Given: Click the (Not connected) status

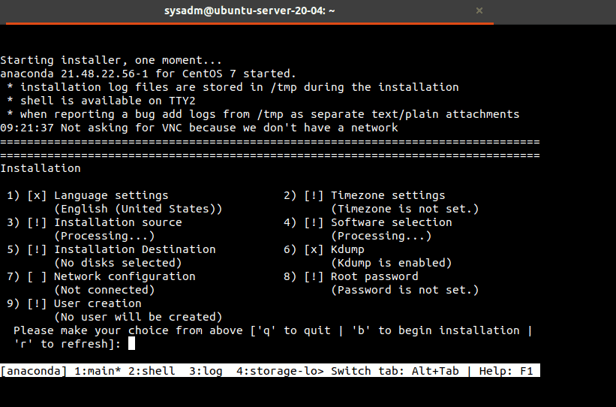Looking at the screenshot, I should point(104,290).
